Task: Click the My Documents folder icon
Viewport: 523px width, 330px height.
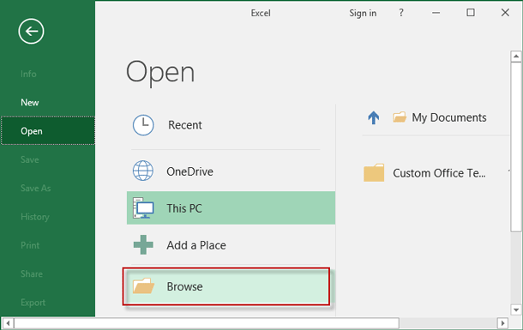Action: (x=400, y=117)
